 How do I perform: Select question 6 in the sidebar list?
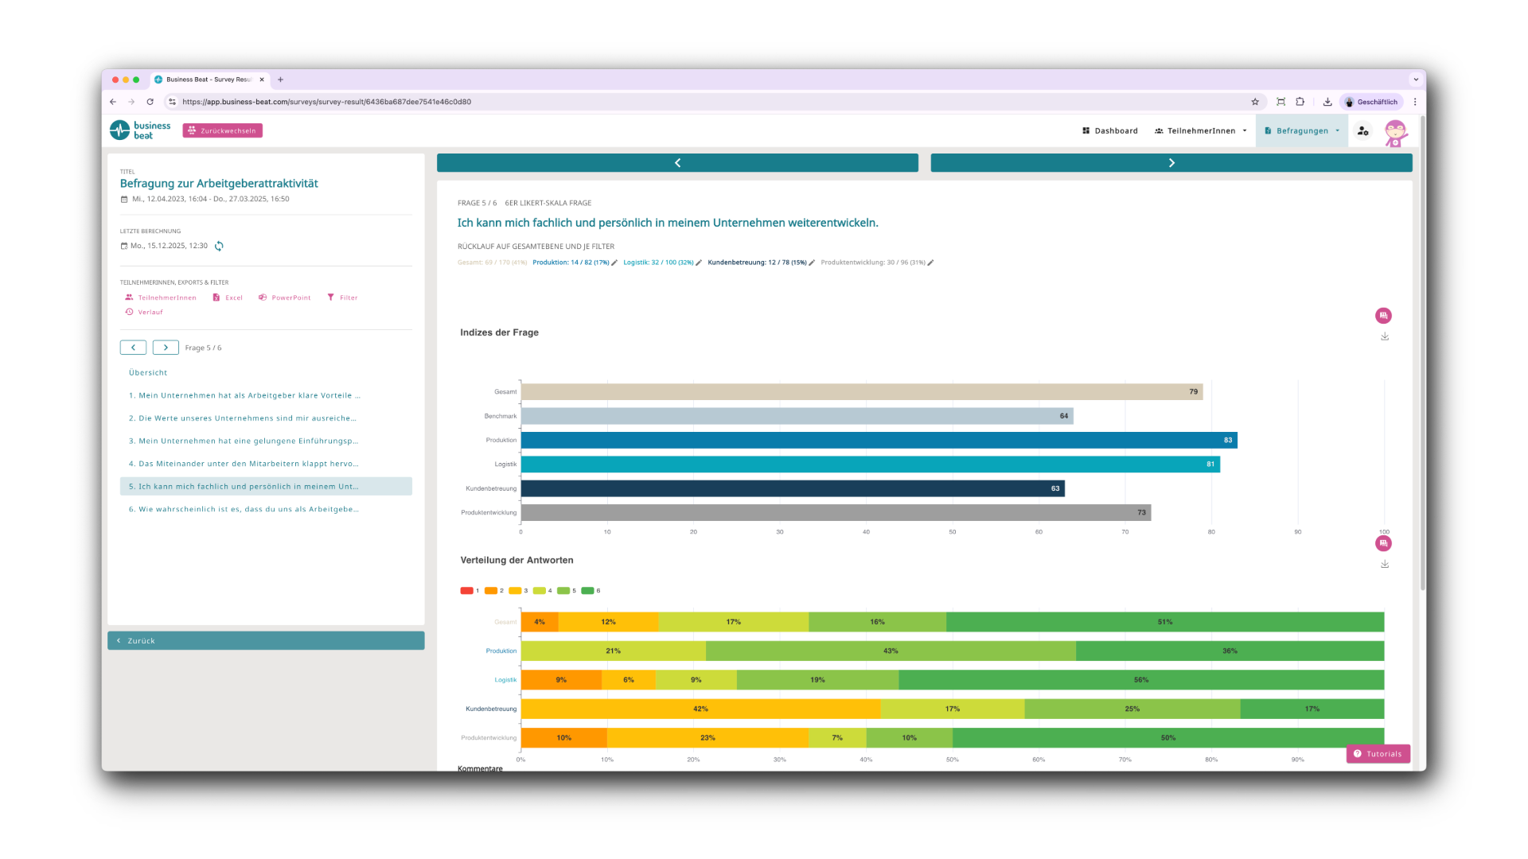tap(244, 509)
